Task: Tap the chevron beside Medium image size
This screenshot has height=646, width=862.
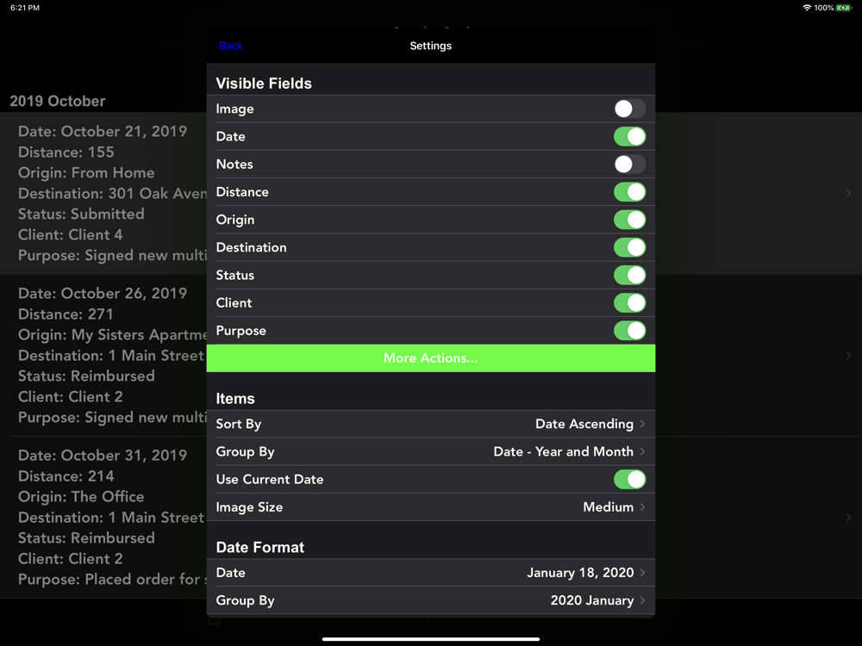Action: click(643, 507)
